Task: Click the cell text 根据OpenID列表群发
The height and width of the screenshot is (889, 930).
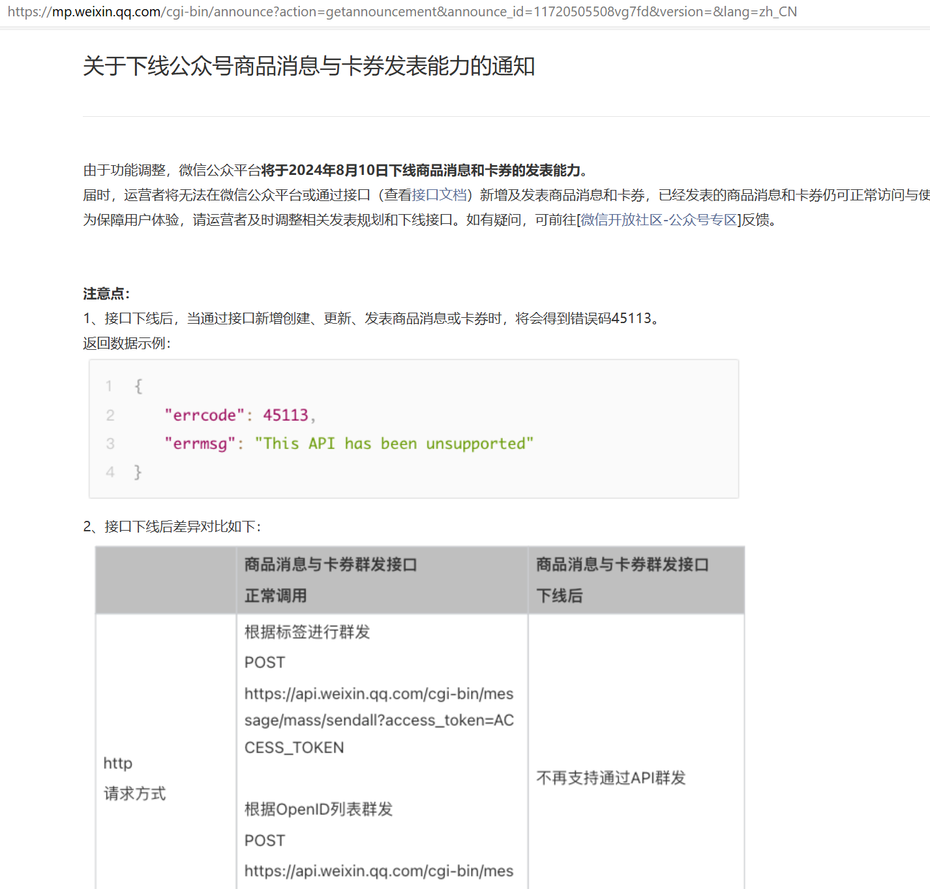Action: (319, 809)
